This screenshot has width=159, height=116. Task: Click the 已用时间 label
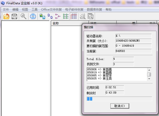point(93,88)
